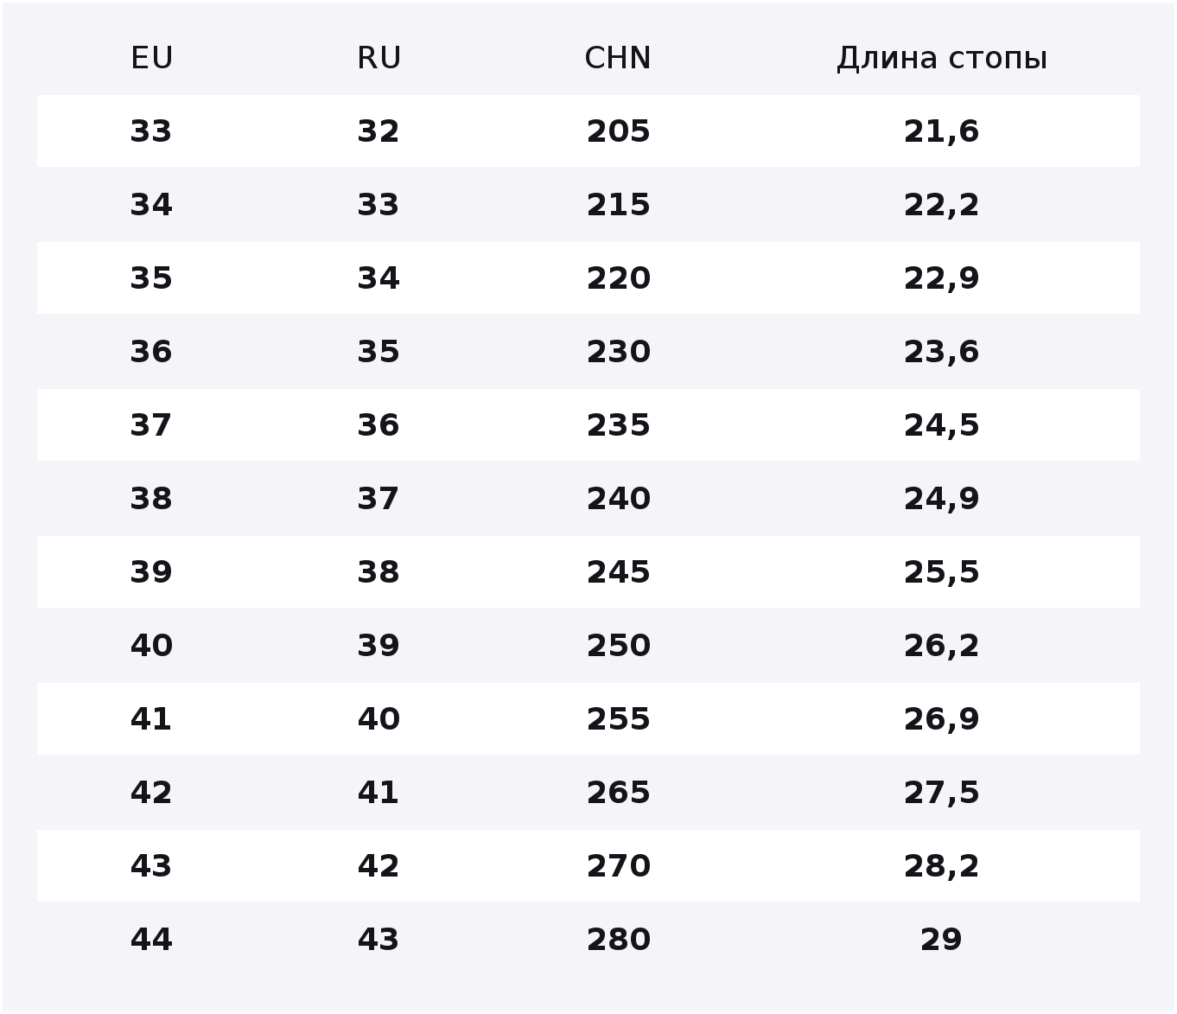Click the EU column header
Screen dimensions: 1177x1014
coord(151,58)
